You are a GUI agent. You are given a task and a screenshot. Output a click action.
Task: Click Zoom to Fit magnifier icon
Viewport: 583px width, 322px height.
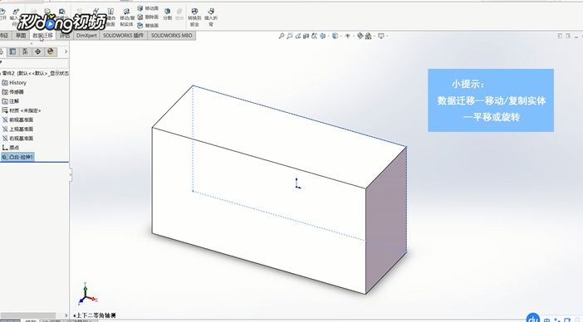tap(282, 36)
